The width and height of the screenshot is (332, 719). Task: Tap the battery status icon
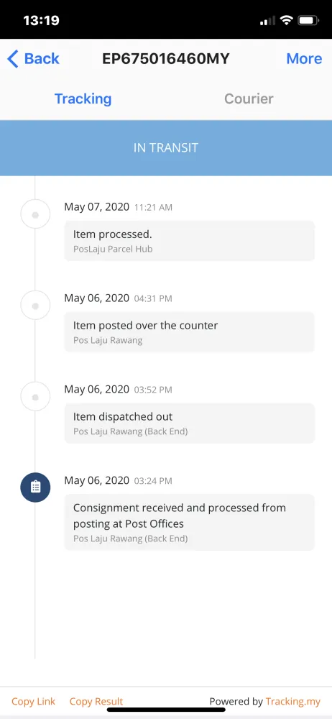308,21
